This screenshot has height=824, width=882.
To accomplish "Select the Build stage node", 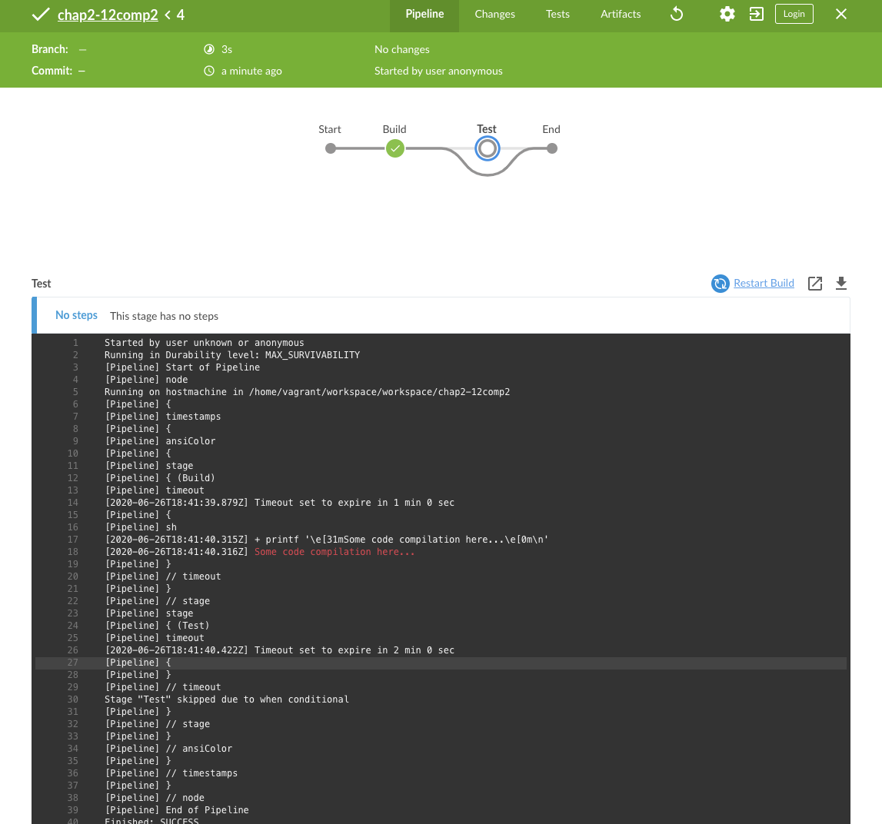I will coord(394,148).
